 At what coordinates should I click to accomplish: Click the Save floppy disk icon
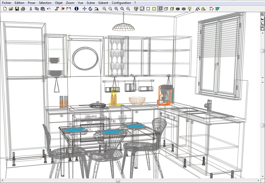pyautogui.click(x=17, y=9)
